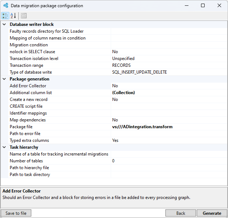Image resolution: width=228 pixels, height=218 pixels.
Task: Switch to Categorized property view
Action: (5, 16)
